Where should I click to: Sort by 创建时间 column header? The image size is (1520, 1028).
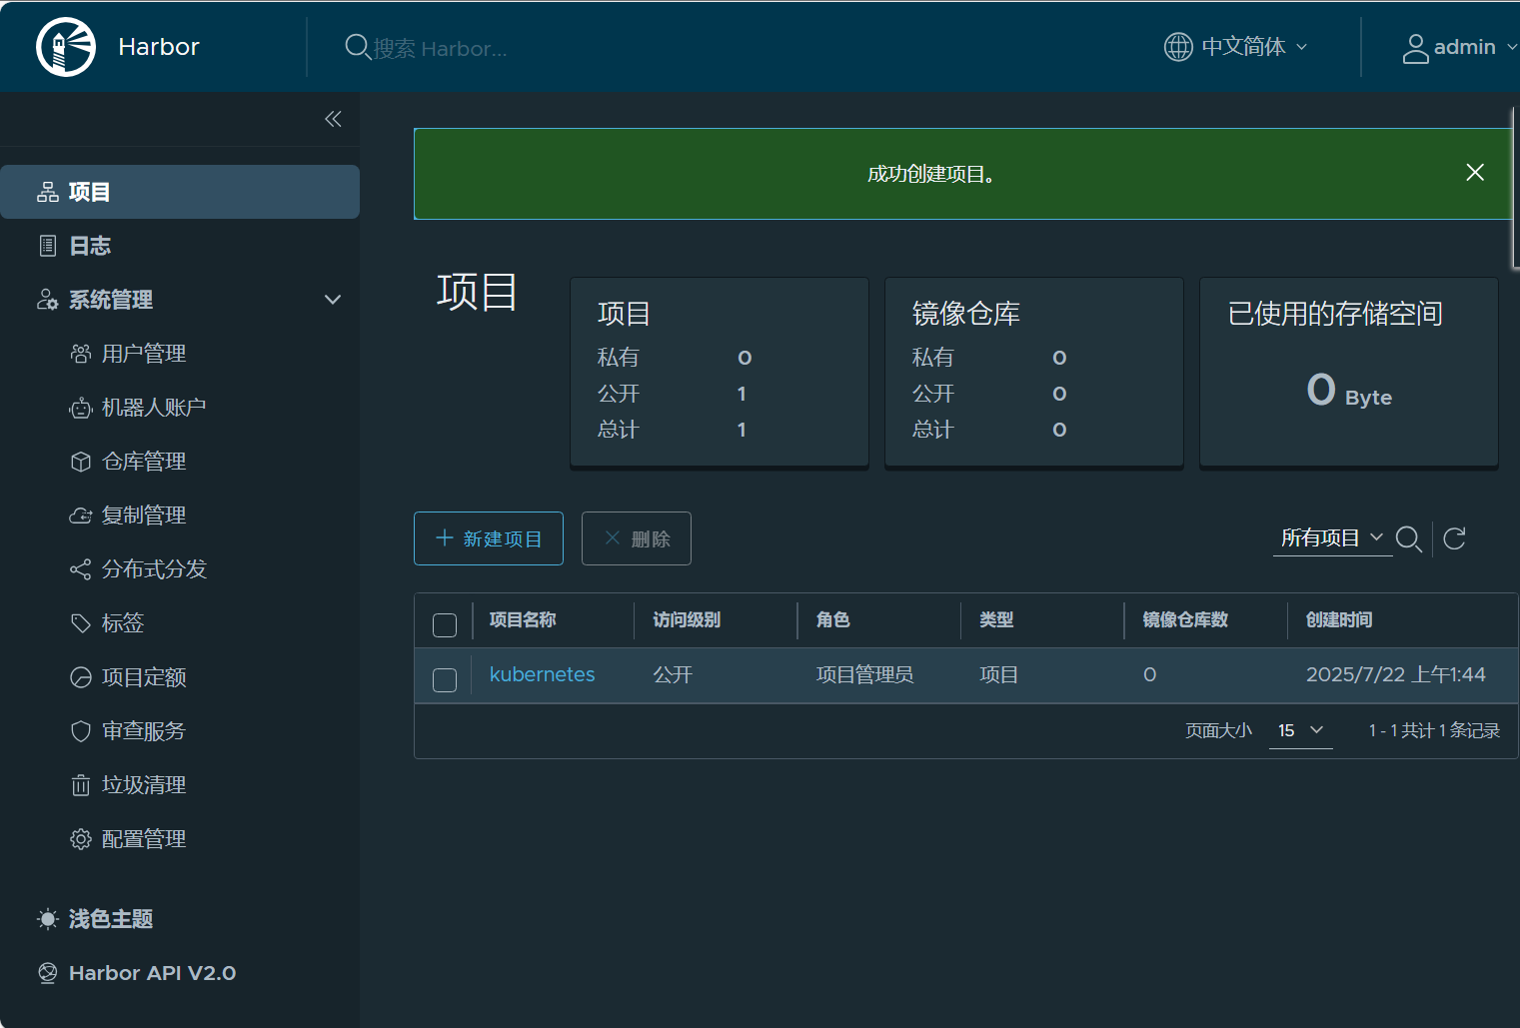pyautogui.click(x=1339, y=619)
